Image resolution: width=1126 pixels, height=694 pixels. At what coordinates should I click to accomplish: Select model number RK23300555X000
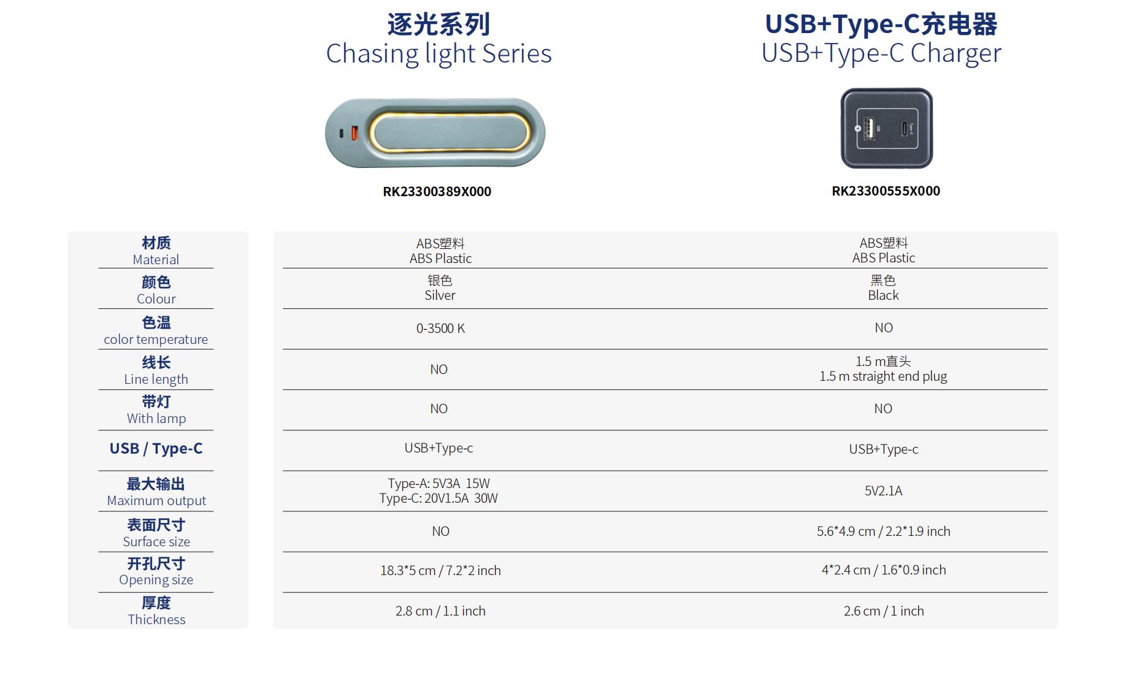(x=886, y=191)
